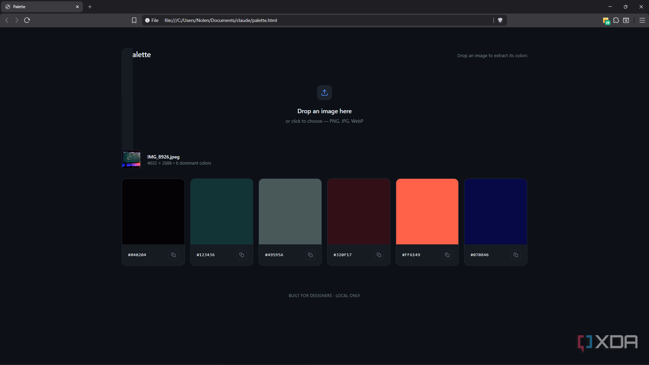Click the upload icon in drop zone
The height and width of the screenshot is (365, 649).
(324, 93)
